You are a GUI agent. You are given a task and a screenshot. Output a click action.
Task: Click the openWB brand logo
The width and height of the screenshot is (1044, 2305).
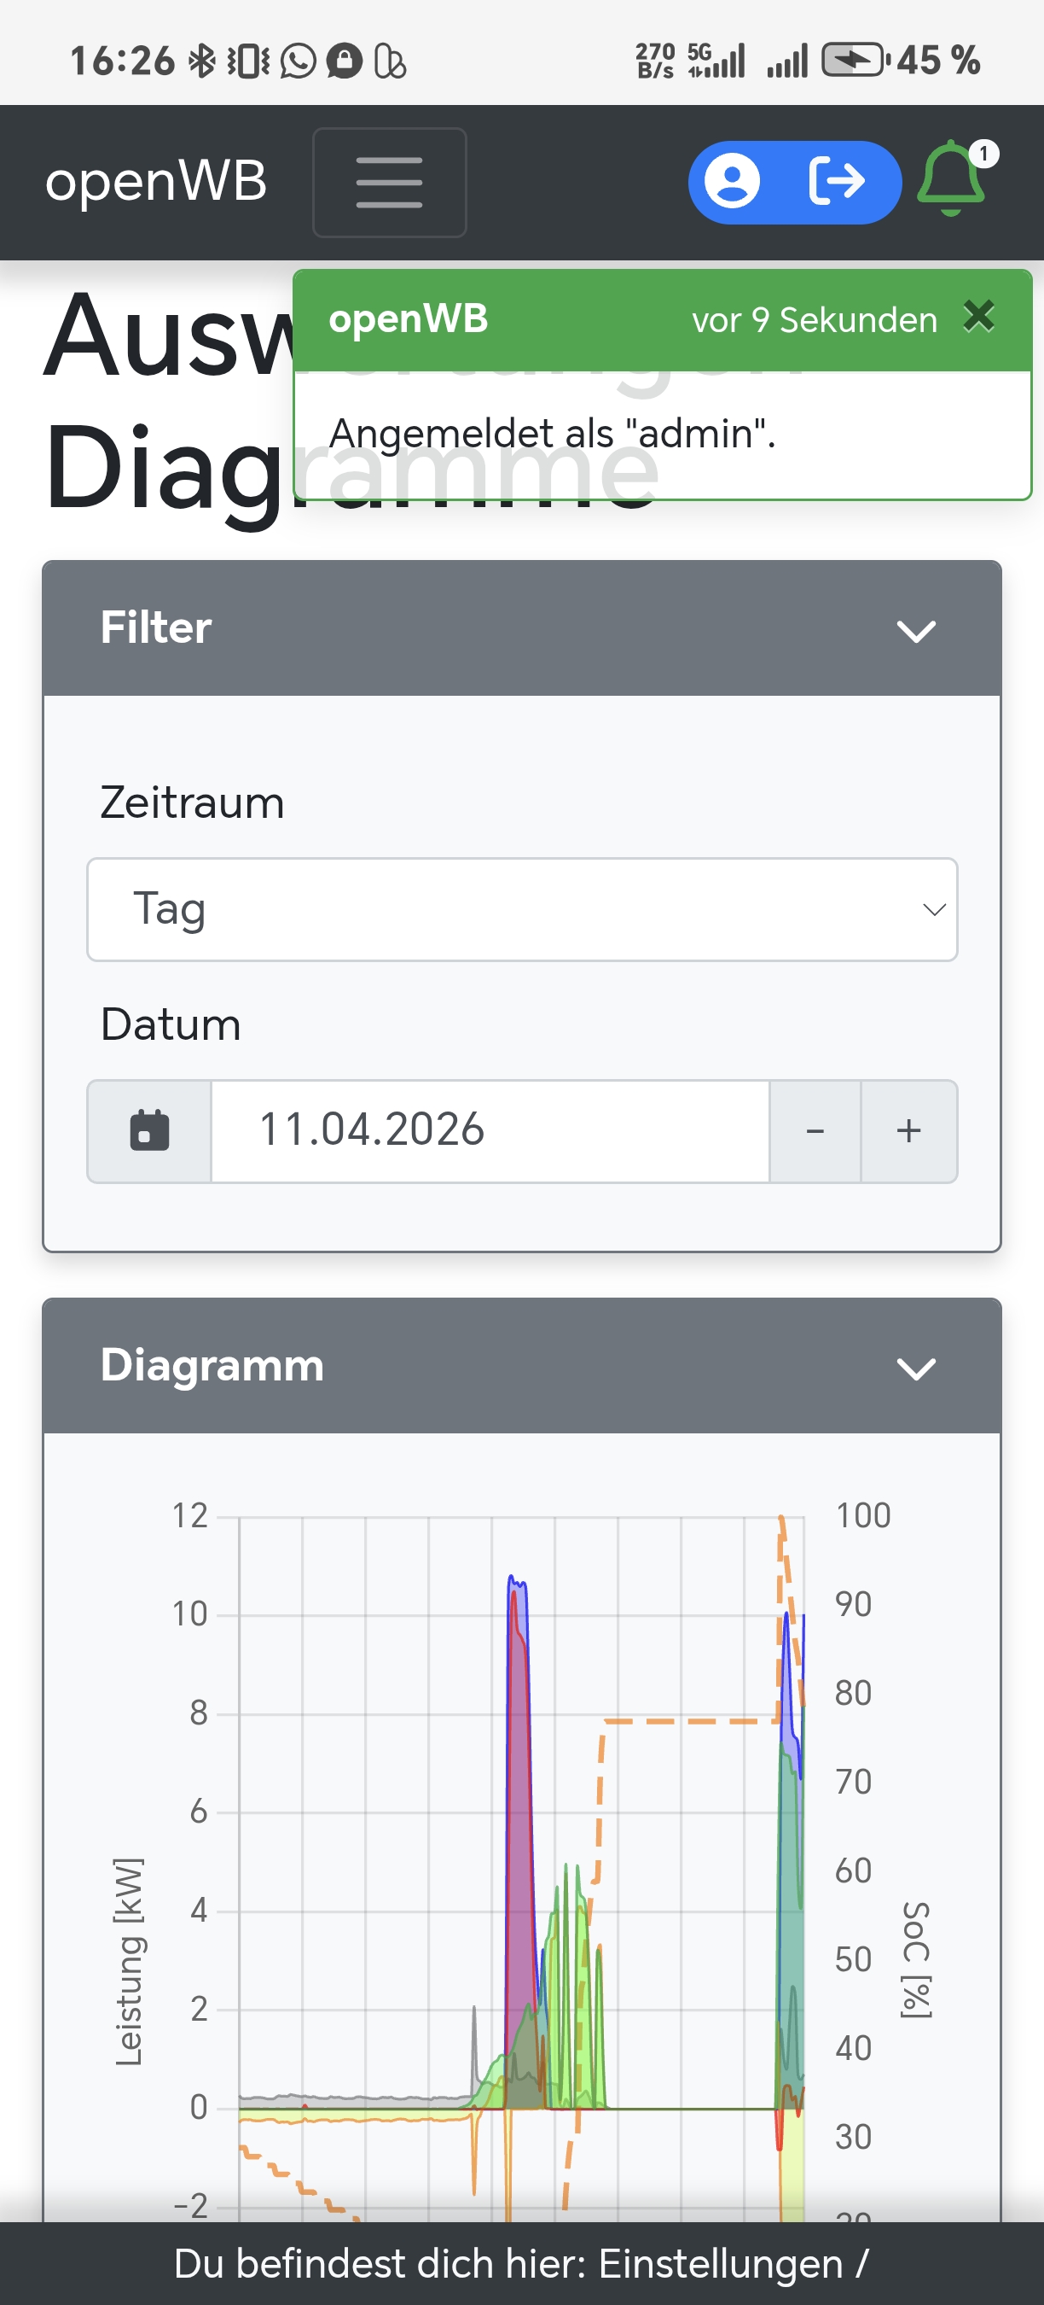156,182
